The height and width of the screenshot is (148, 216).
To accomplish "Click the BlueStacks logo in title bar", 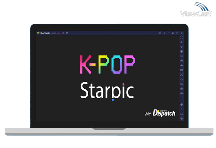I will click(38, 33).
